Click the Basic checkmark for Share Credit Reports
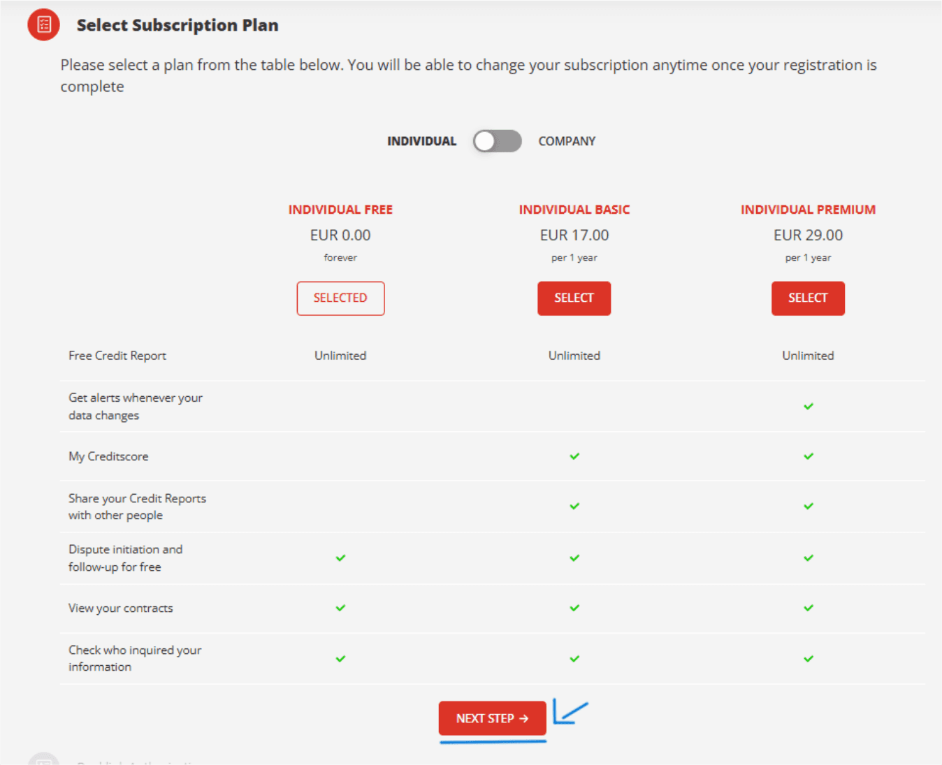Image resolution: width=942 pixels, height=765 pixels. (x=574, y=506)
